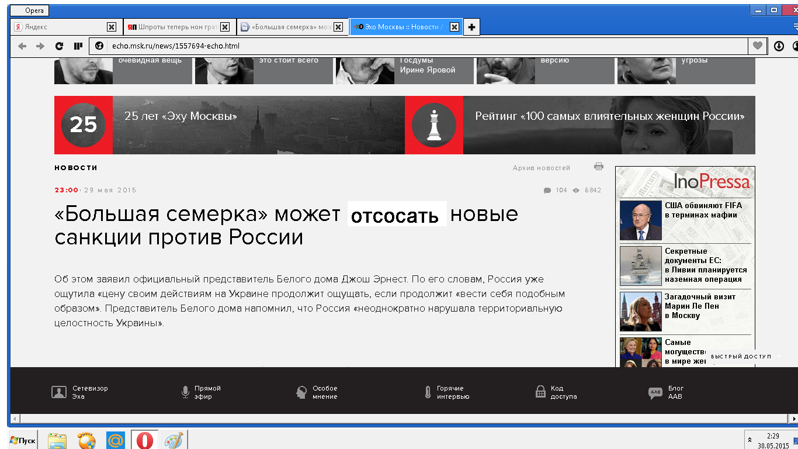
Task: Reload the Echo Moskvy page
Action: point(59,46)
